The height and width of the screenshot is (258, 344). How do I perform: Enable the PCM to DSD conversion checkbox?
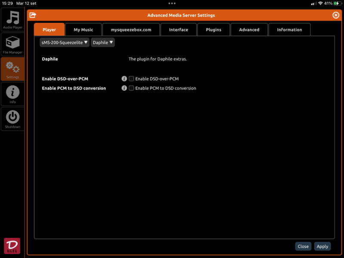(132, 88)
